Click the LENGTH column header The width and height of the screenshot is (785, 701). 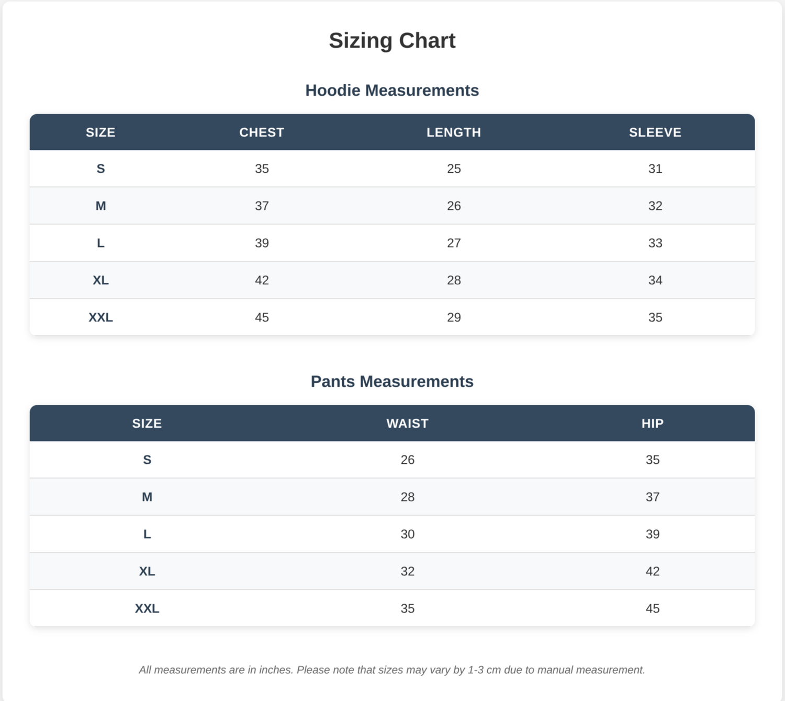coord(454,132)
